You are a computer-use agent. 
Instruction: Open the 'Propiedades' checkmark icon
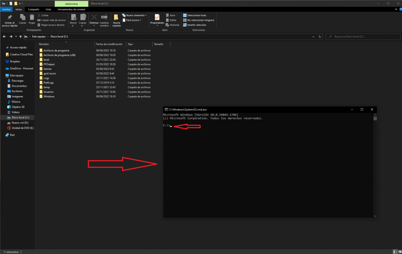tap(157, 18)
